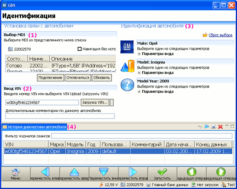Click the VIN number input field
Viewport: 237px width, 189px height.
click(x=42, y=102)
